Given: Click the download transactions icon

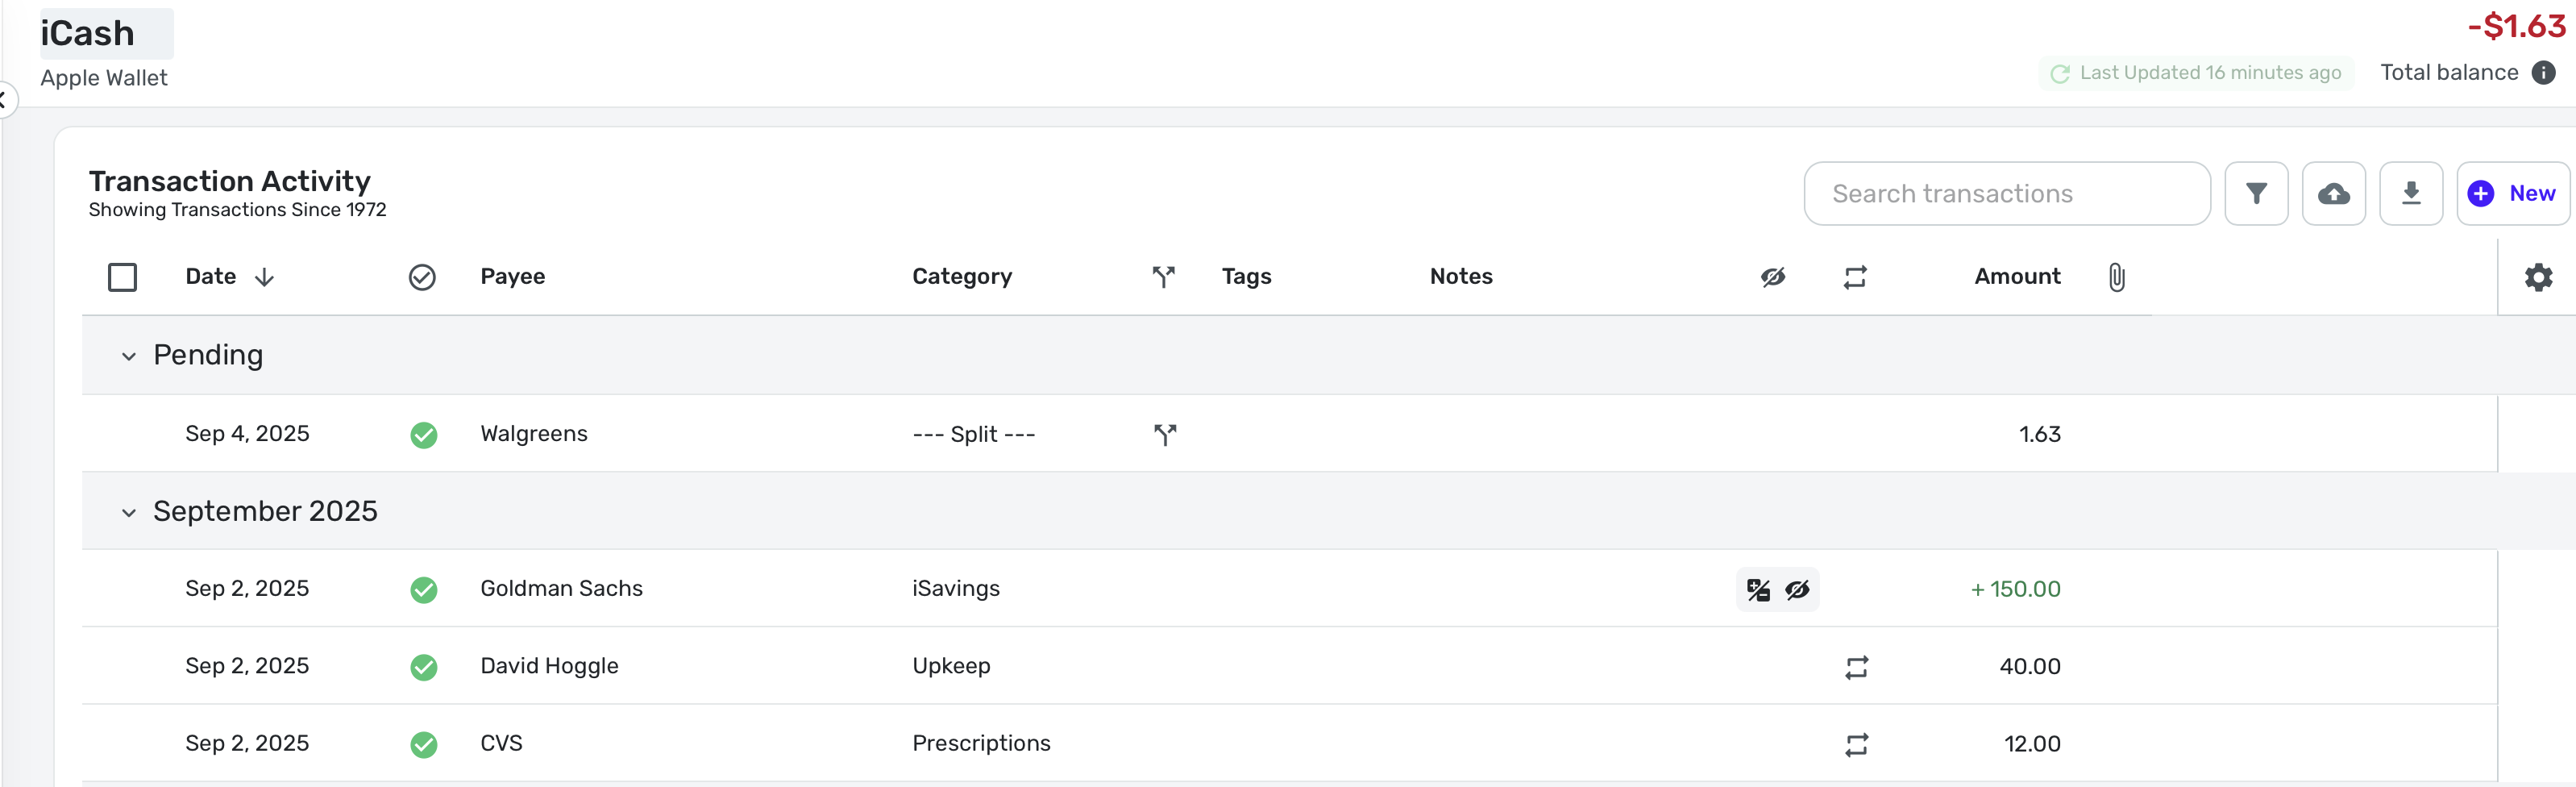Looking at the screenshot, I should pos(2410,194).
